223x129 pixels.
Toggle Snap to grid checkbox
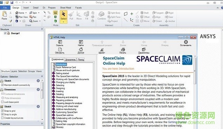pos(2,111)
